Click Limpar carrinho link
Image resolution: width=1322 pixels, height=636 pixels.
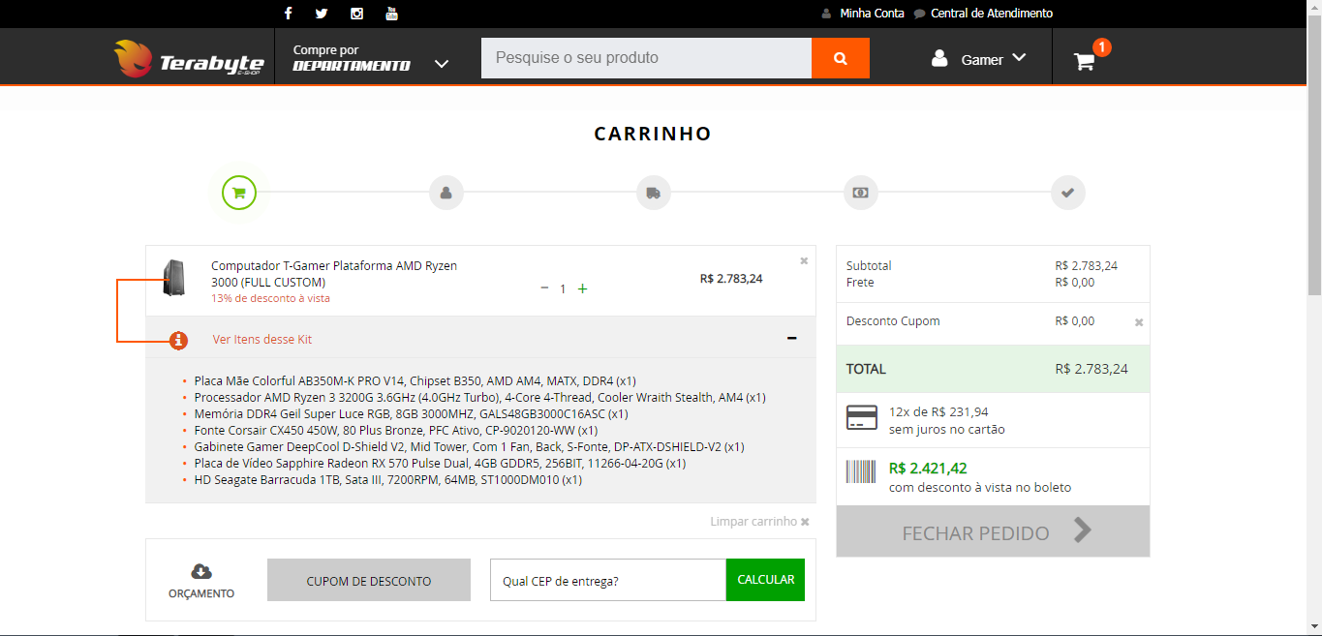759,522
